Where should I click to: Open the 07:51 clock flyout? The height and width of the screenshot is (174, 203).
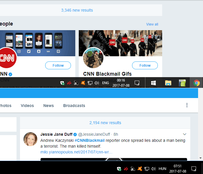178,169
